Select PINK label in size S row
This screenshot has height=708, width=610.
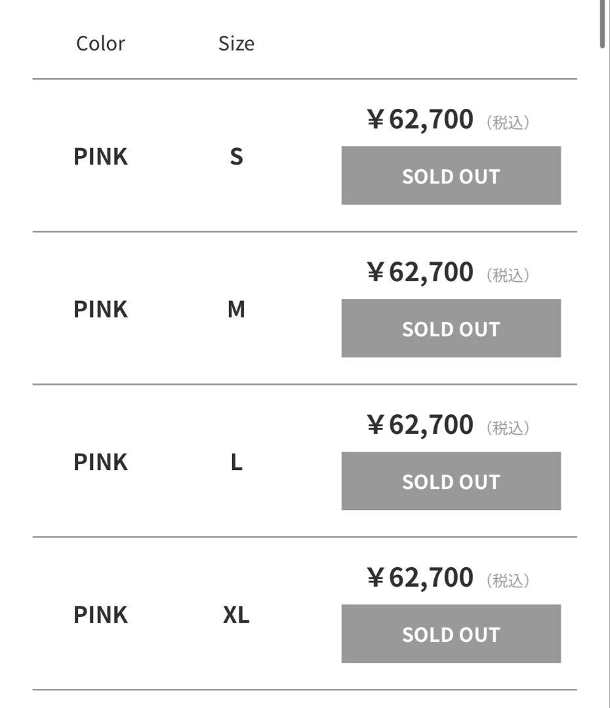[x=100, y=157]
